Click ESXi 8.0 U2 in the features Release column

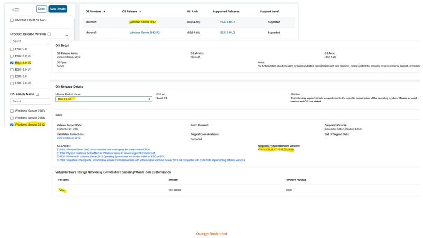pos(175,190)
